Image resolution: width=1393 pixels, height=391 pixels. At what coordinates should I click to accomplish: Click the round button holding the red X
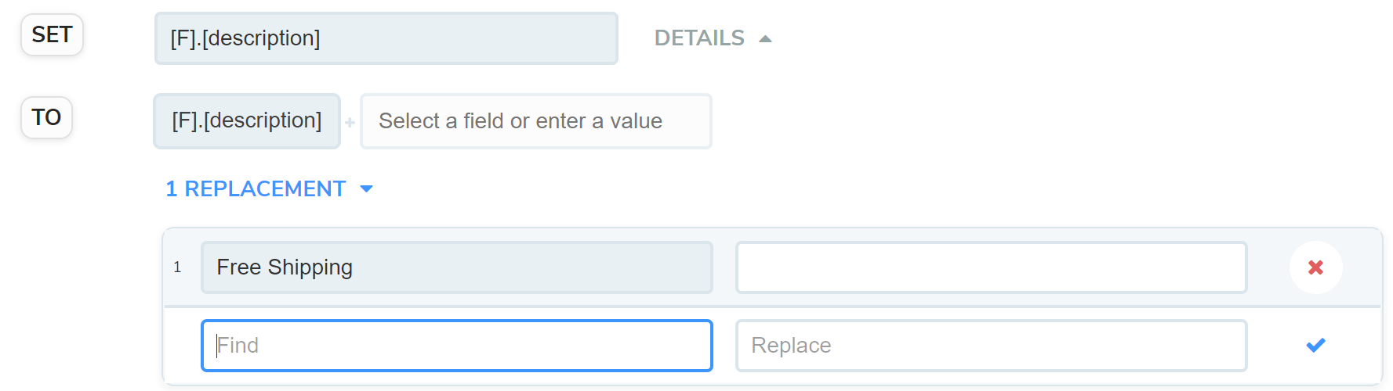(x=1315, y=267)
